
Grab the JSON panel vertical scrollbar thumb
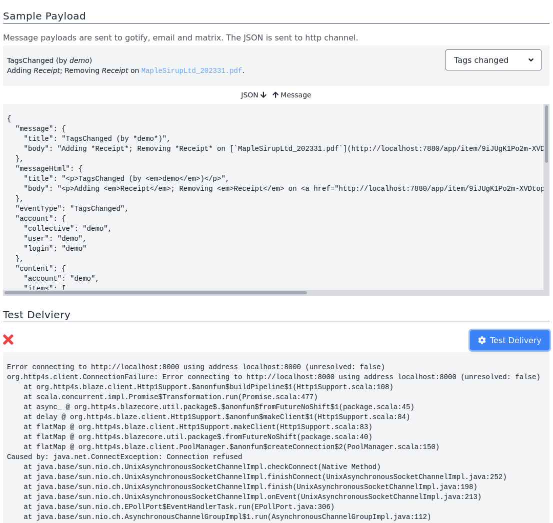coord(546,134)
